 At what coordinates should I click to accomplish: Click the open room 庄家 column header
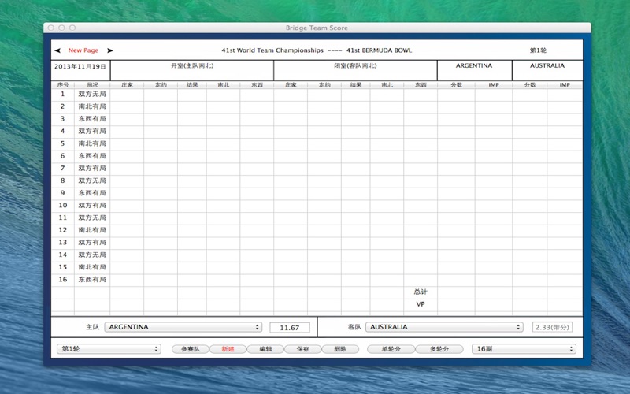[x=126, y=84]
